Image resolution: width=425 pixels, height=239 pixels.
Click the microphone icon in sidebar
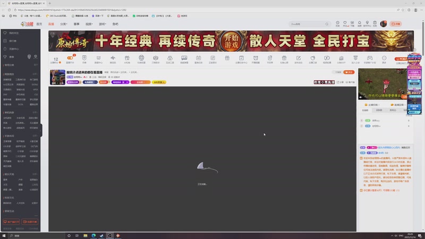pyautogui.click(x=29, y=57)
